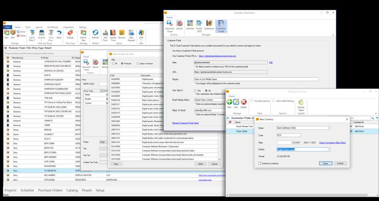This screenshot has width=379, height=201.
Task: Click Clear button in tax code dialog
Action: coord(116,164)
